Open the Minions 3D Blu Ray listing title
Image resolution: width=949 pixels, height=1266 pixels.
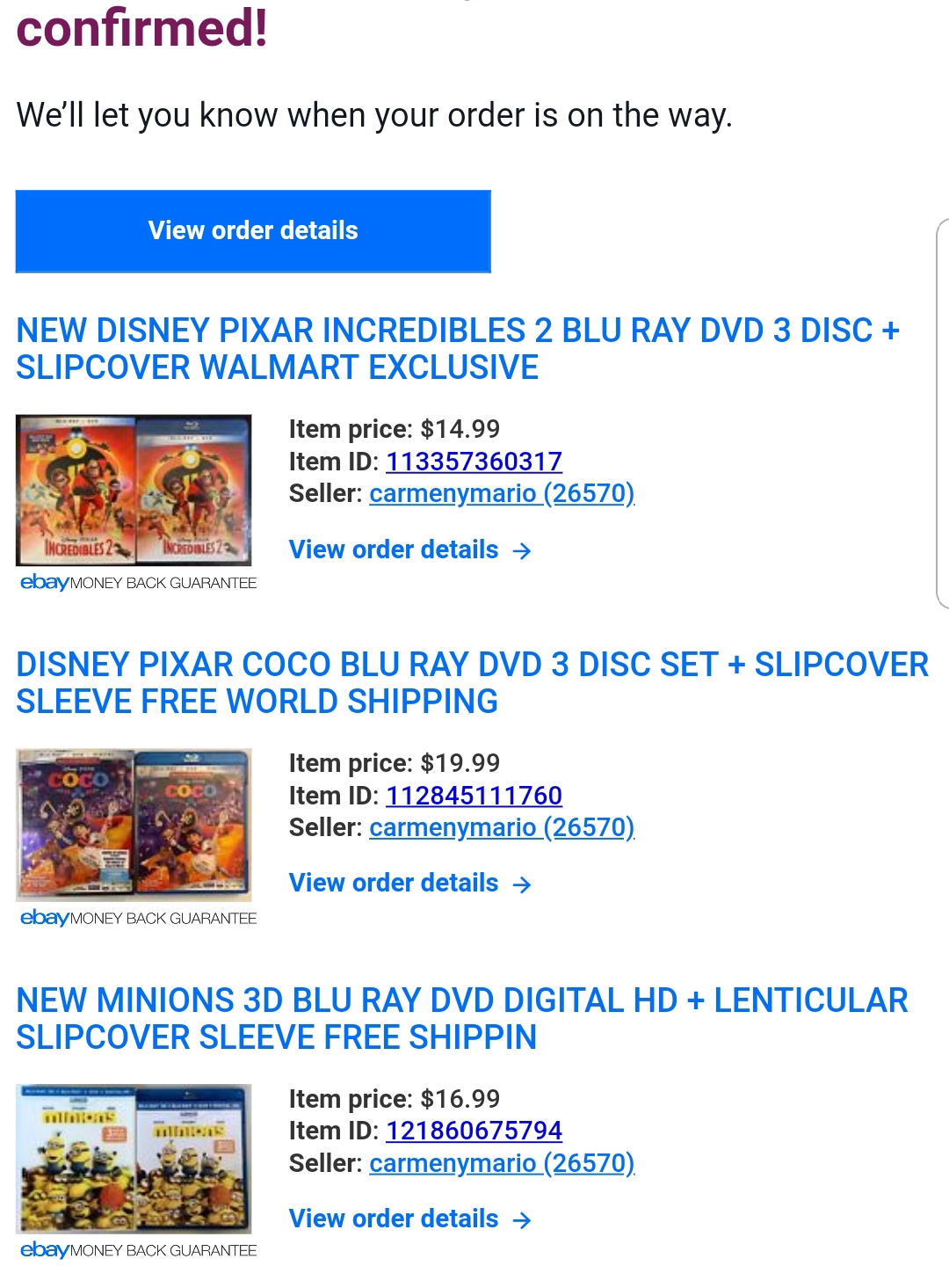(461, 1019)
